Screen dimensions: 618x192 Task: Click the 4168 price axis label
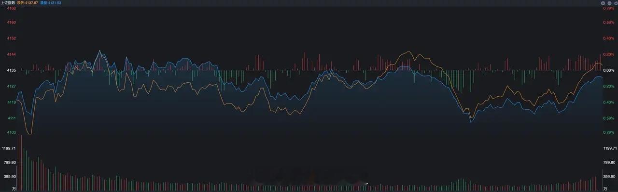(12, 8)
